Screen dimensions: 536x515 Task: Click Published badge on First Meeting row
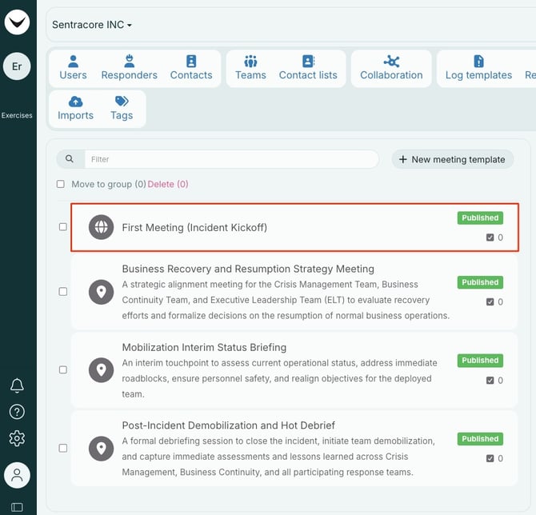click(x=480, y=218)
